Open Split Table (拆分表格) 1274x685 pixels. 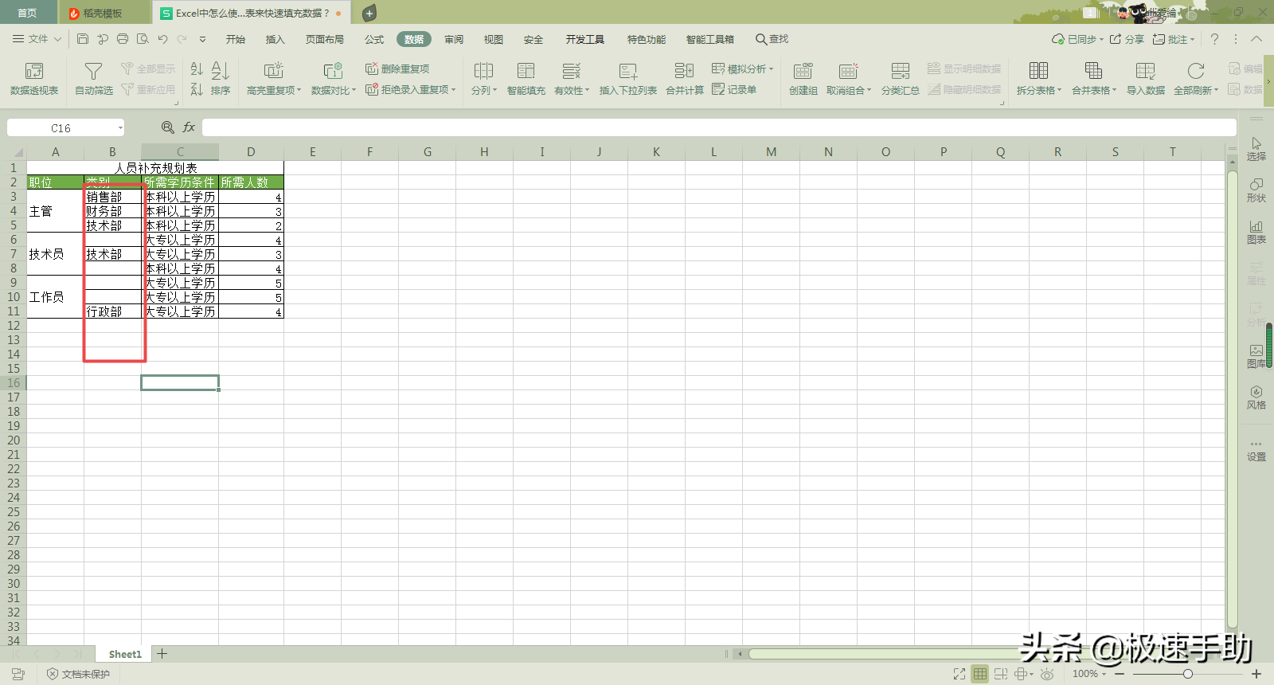[1038, 79]
